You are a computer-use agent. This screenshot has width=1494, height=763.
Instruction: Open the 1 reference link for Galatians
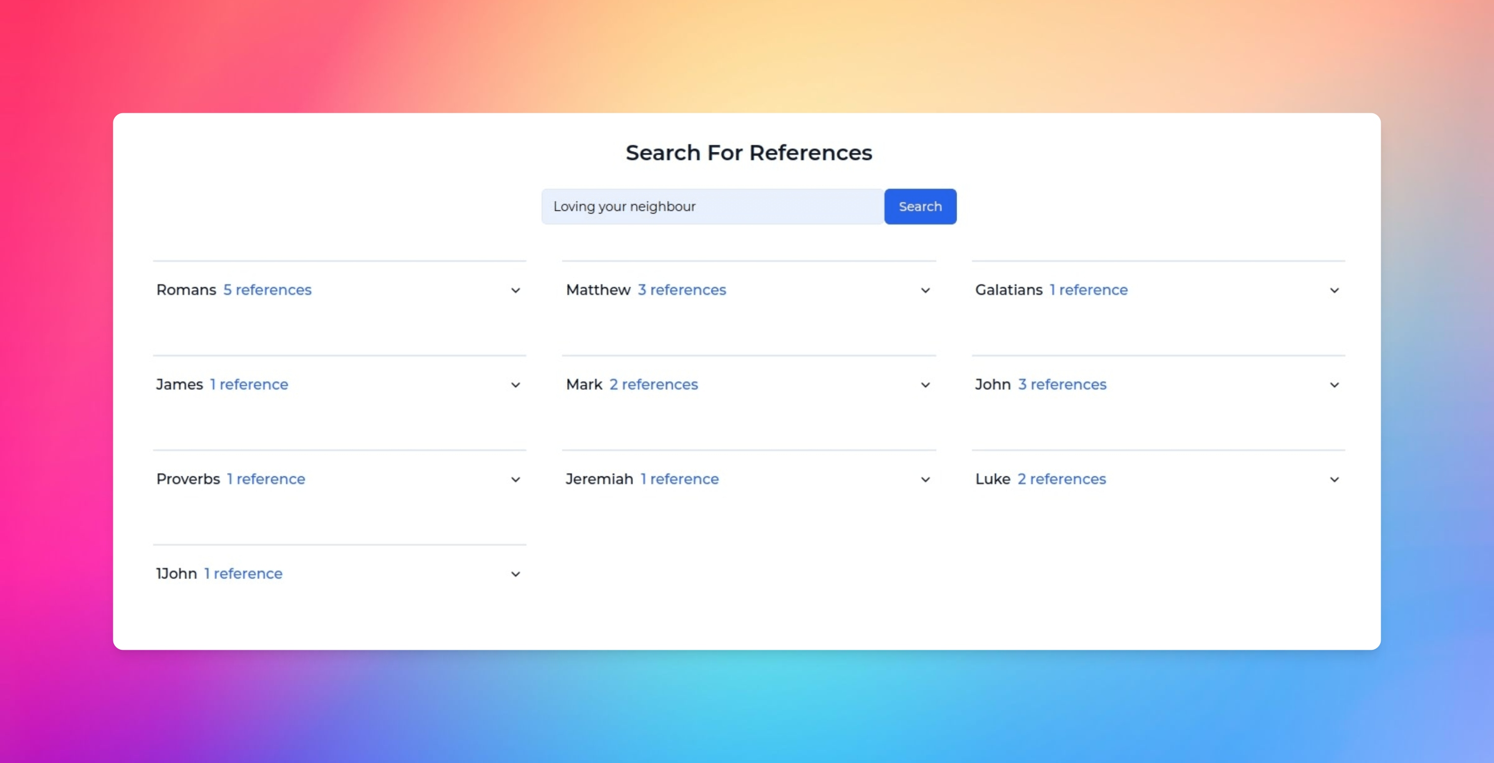click(1089, 290)
